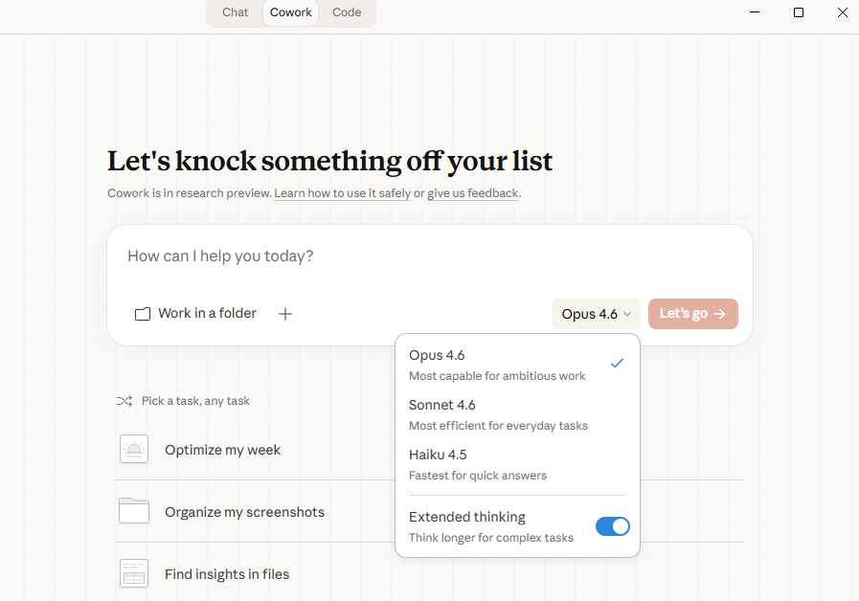Choose Opus 4.6 from the model list
Viewport: 859px width, 601px height.
coord(517,365)
